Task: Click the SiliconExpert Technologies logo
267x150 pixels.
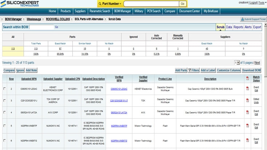Action: pyautogui.click(x=20, y=4)
